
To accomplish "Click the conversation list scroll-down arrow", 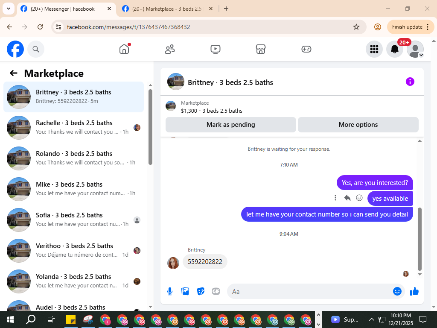I will pyautogui.click(x=151, y=307).
